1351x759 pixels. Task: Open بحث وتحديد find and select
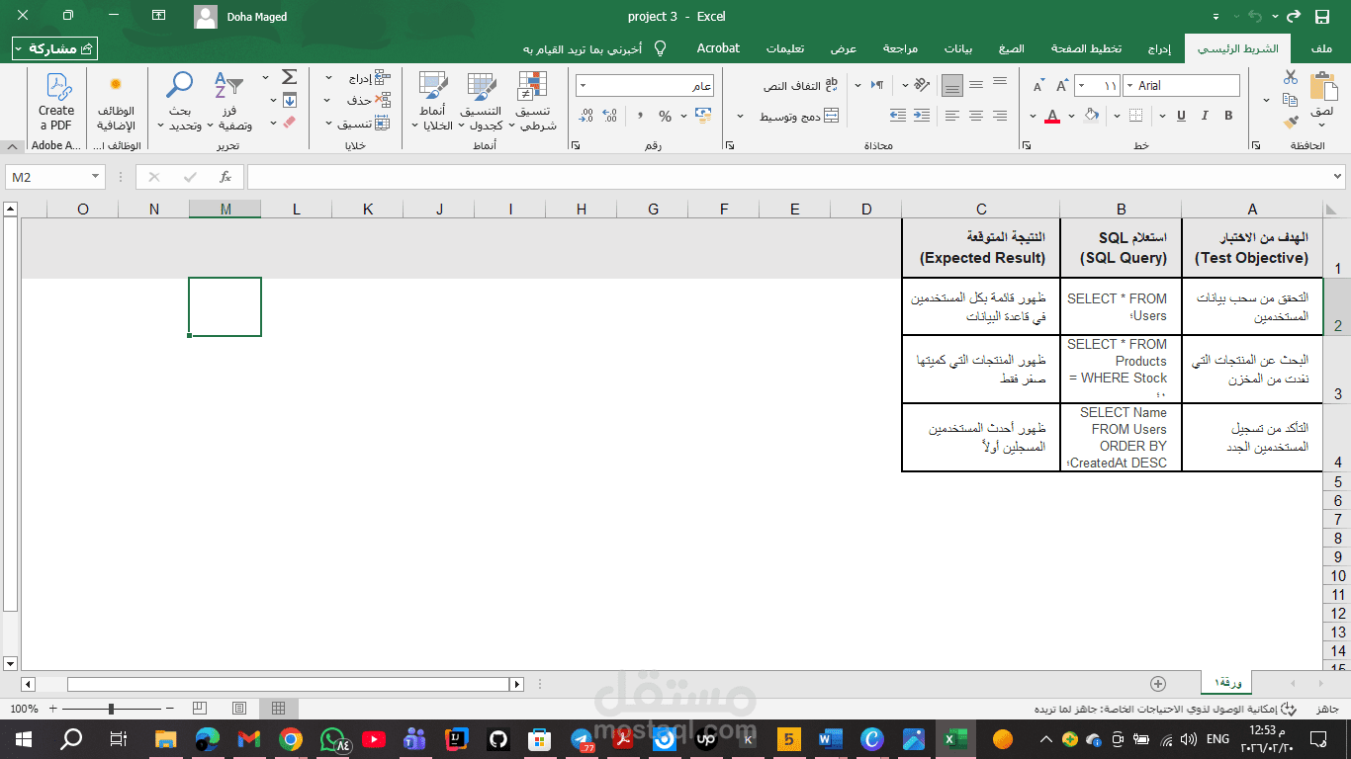(180, 101)
